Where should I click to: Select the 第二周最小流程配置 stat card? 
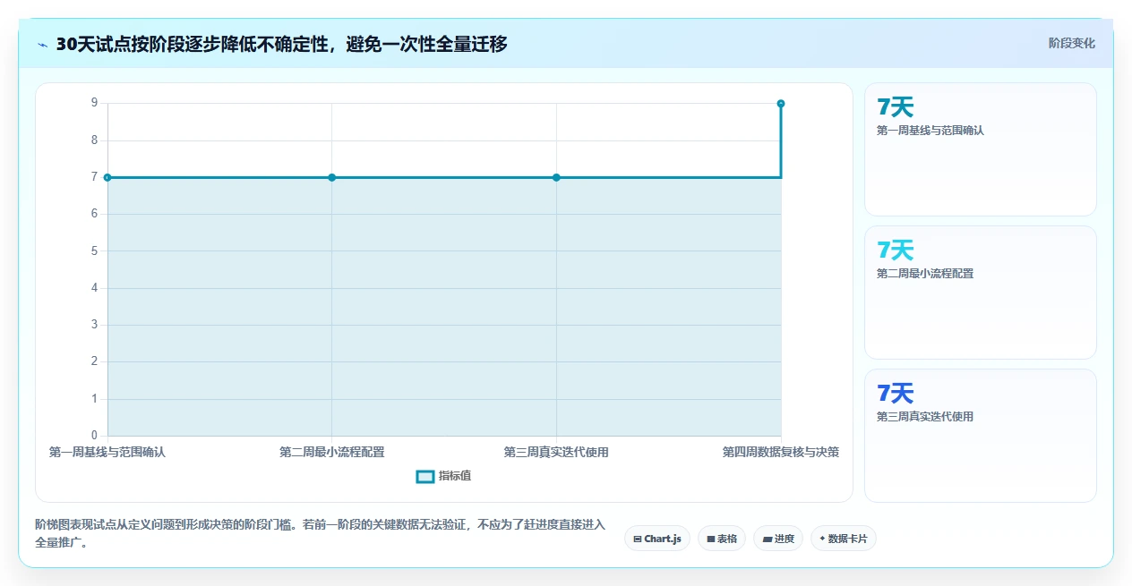[980, 293]
